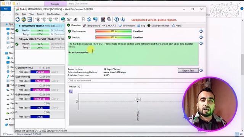Screen dimensions: 244x137
Task: Click the blue chart window toolbar icon
Action: [30, 19]
